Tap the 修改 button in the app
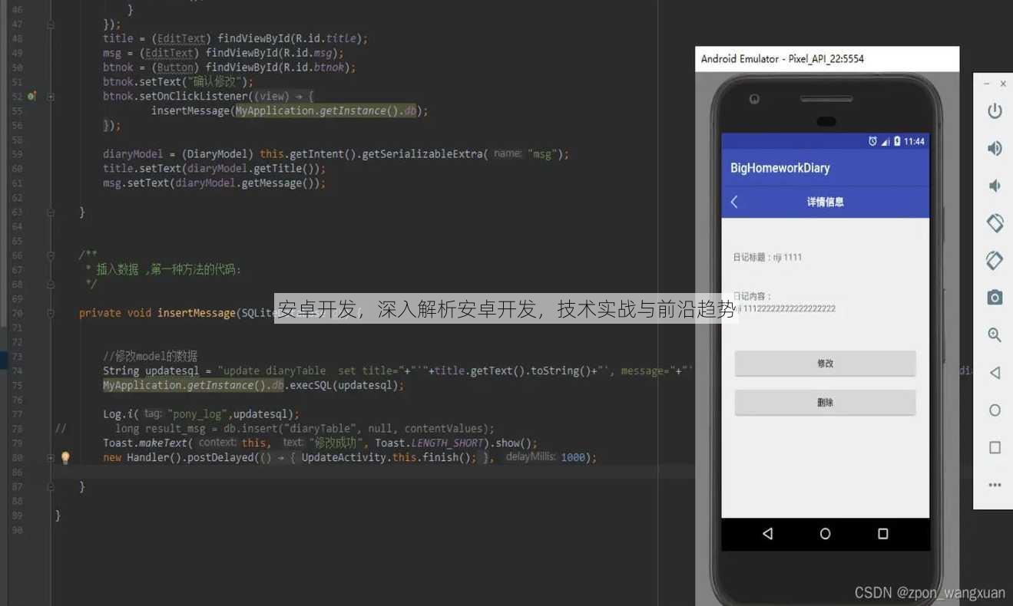The width and height of the screenshot is (1013, 606). 825,364
